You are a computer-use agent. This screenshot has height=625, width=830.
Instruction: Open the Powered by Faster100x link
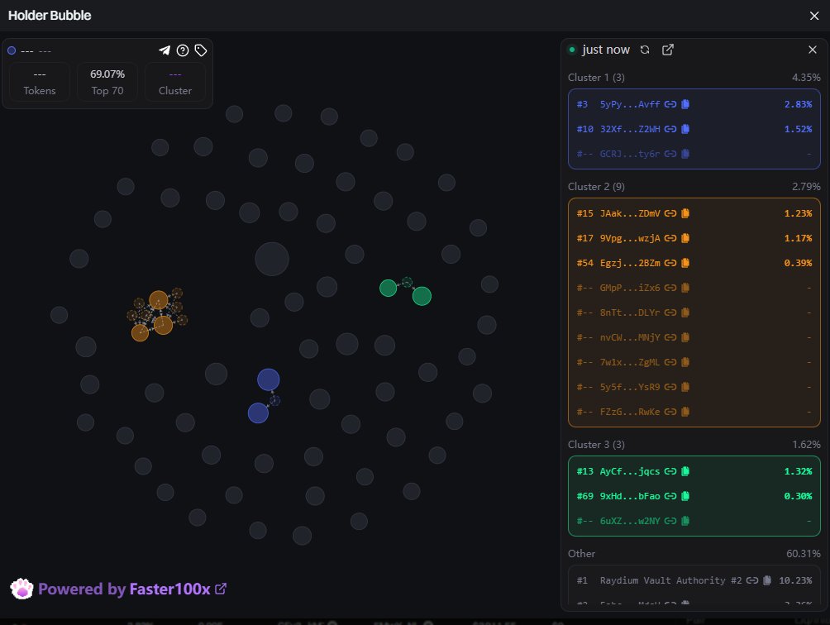[132, 589]
